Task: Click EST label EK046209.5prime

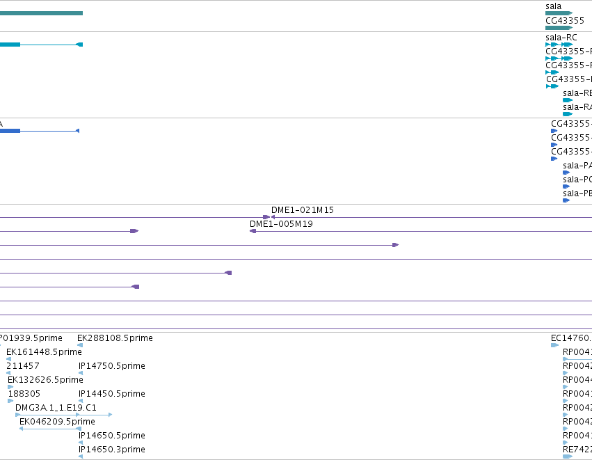Action: 57,422
